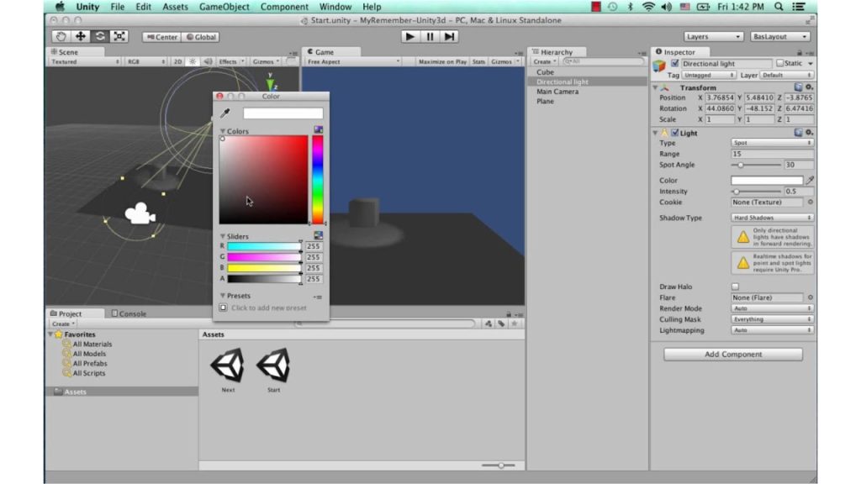The height and width of the screenshot is (484, 861).
Task: Click search by type icon in Project
Action: tap(489, 324)
